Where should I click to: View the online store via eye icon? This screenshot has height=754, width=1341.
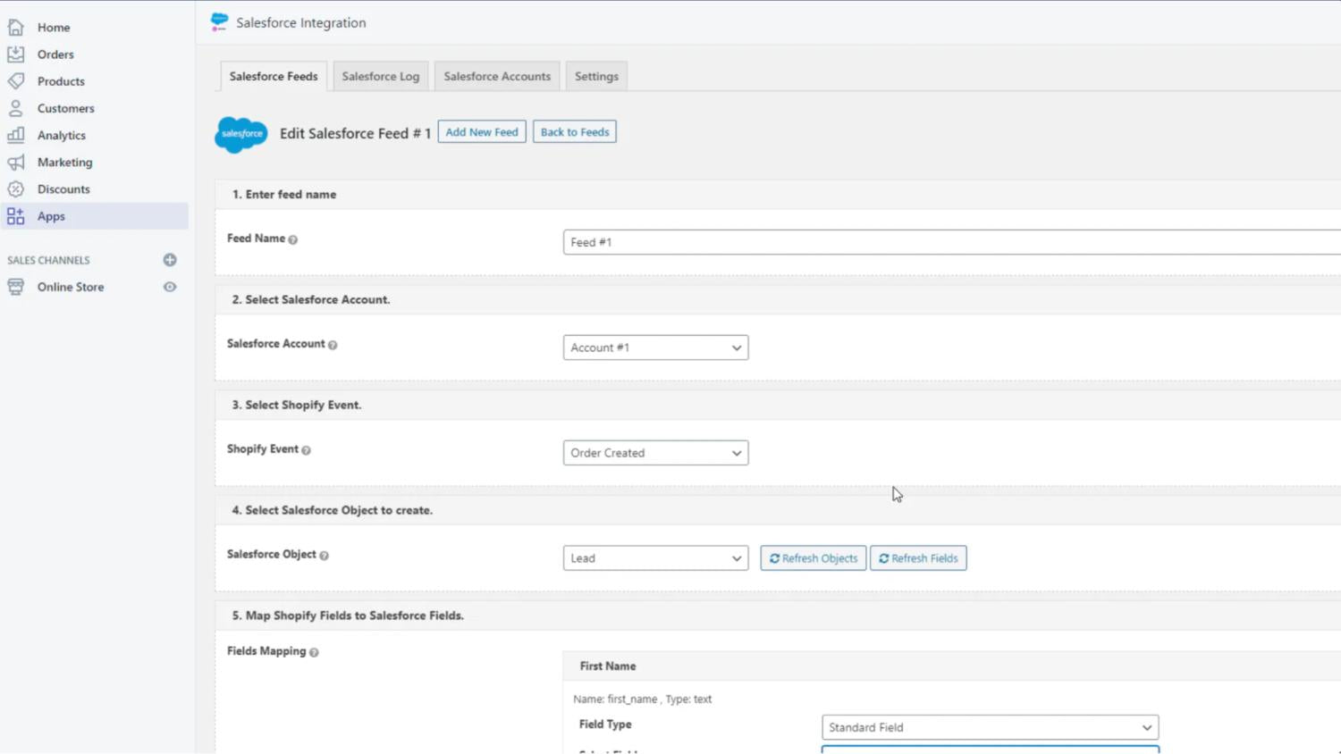point(170,287)
